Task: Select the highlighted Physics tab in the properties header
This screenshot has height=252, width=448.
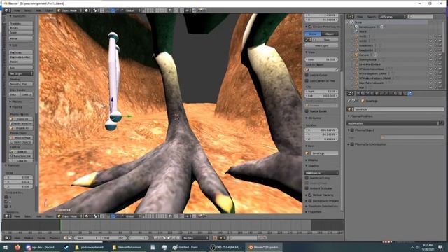Action: (x=409, y=93)
